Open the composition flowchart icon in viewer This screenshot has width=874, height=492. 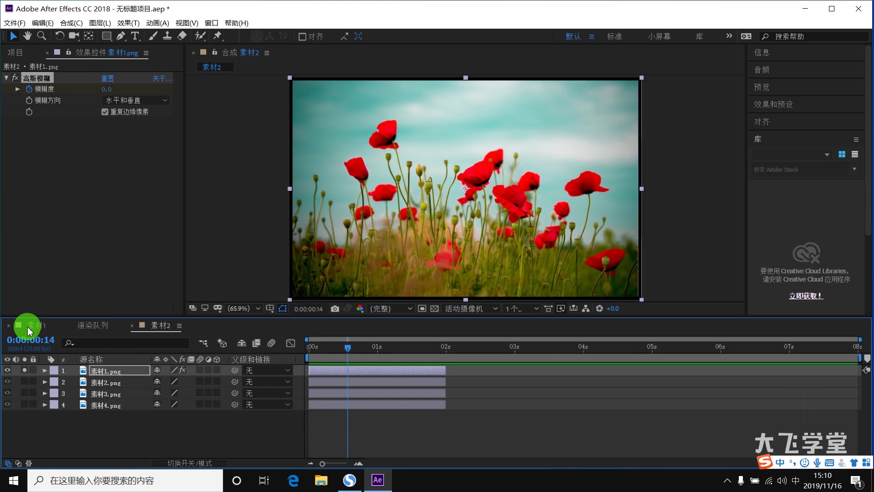tap(586, 309)
